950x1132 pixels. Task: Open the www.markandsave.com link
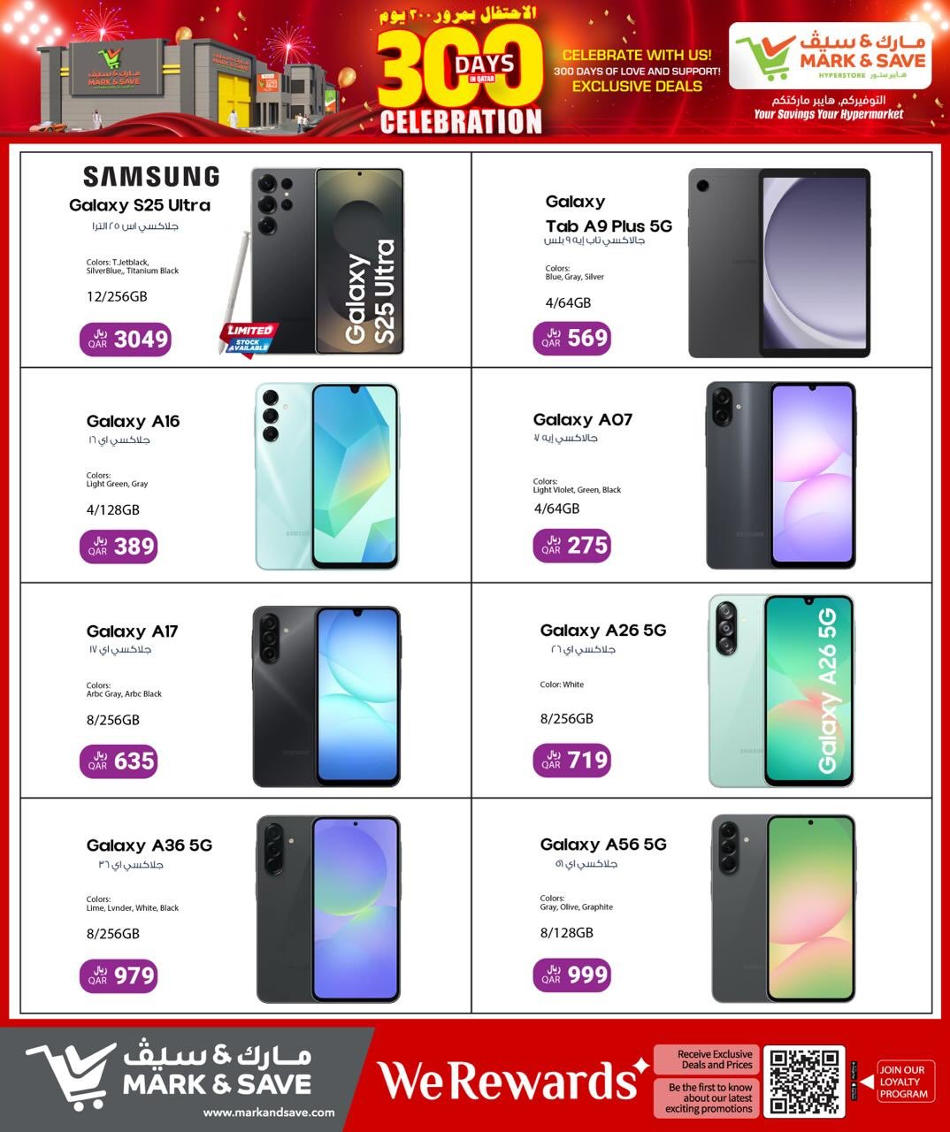click(x=269, y=1113)
